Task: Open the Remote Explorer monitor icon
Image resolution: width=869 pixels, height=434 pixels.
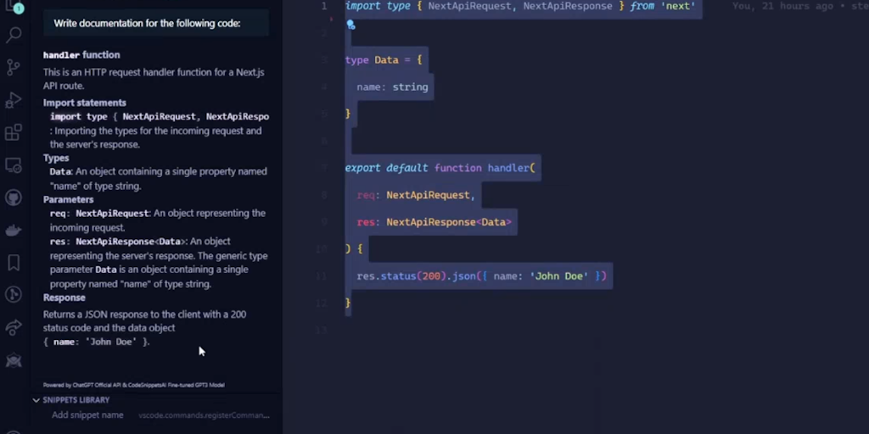Action: 14,165
